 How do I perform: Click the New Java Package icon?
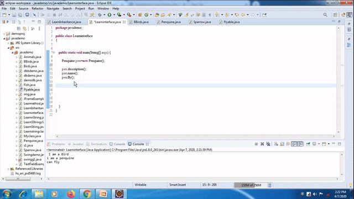[x=140, y=15]
